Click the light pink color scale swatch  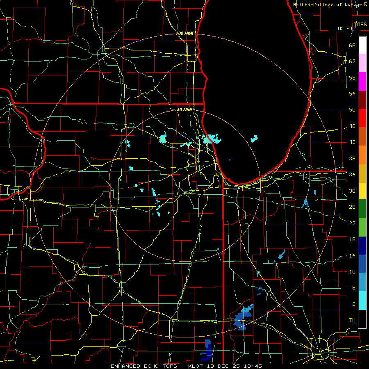(362, 63)
